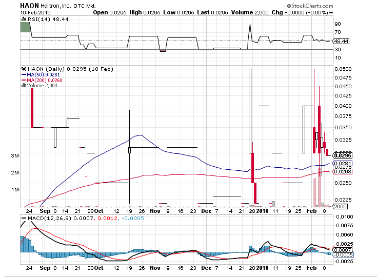Open the StockCharts.com copyright link
Screen dimensions: 377x277
310,6
